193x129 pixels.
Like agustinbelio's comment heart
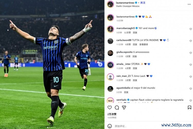point(191,89)
